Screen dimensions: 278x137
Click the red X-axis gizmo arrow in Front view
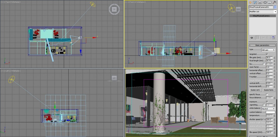click(229, 53)
